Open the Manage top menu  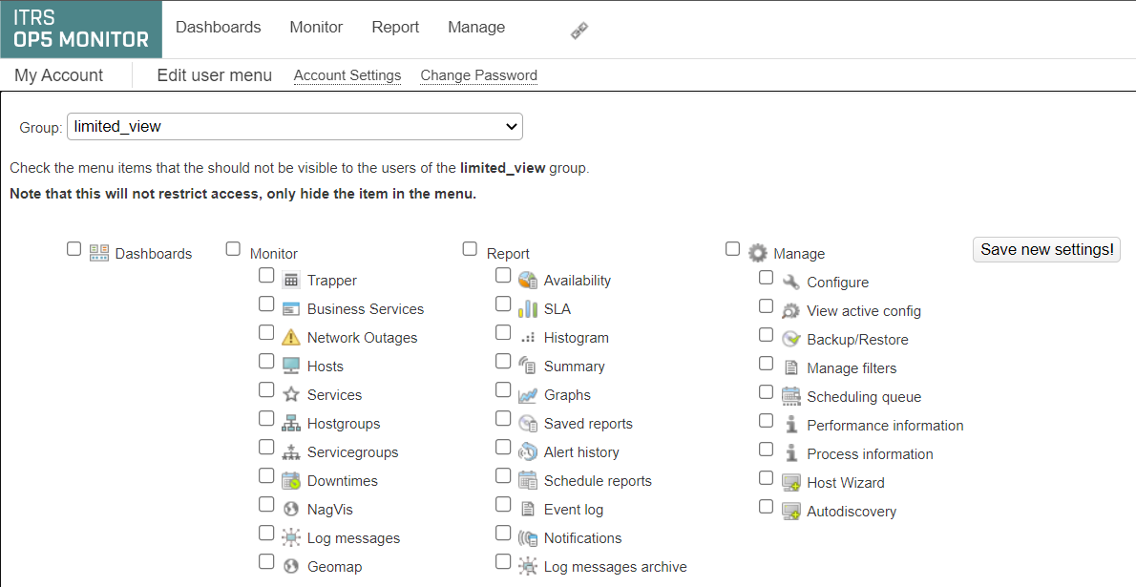click(476, 27)
